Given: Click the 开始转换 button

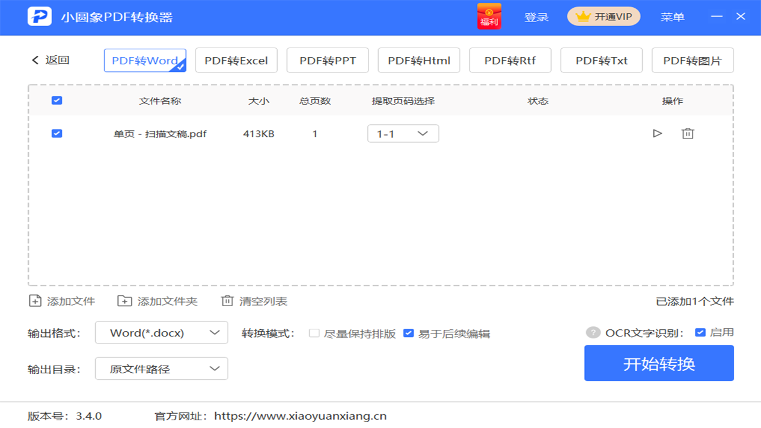Looking at the screenshot, I should 659,363.
